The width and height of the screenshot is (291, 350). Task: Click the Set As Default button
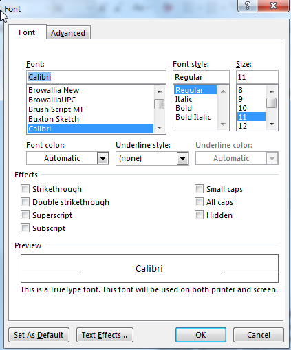tap(39, 335)
